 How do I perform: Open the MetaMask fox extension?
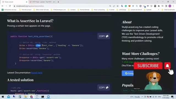130,6
